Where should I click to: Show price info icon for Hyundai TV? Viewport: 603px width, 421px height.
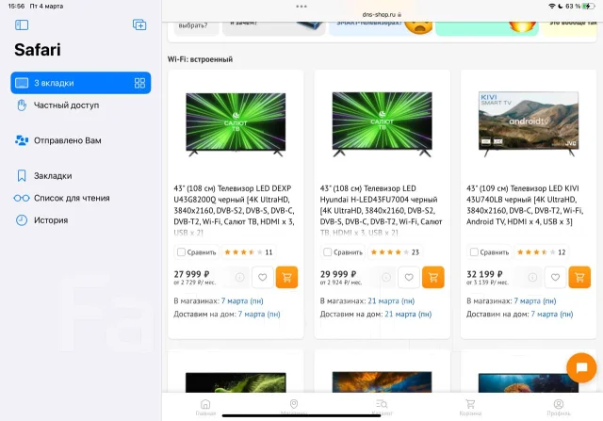click(386, 277)
